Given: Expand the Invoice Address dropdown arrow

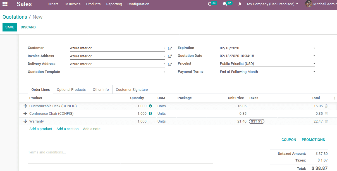Looking at the screenshot, I should click(164, 56).
